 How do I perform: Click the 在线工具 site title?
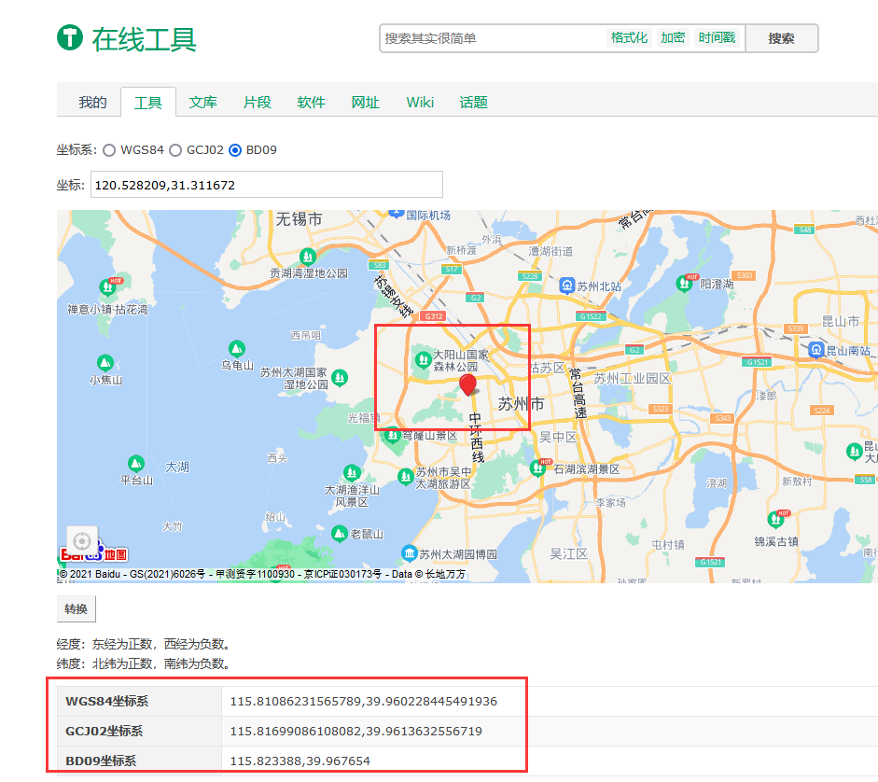tap(145, 39)
